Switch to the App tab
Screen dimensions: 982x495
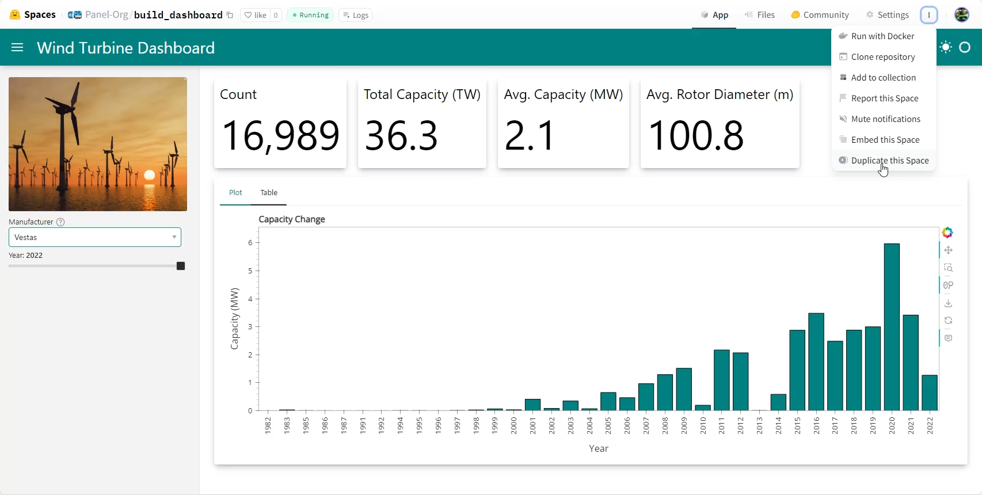tap(714, 15)
